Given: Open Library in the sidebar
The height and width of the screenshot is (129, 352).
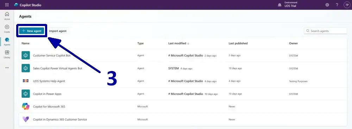Looking at the screenshot, I should [7, 54].
